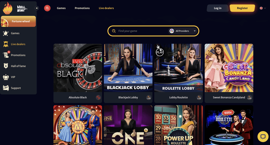Image resolution: width=270 pixels, height=145 pixels.
Task: Open the language flag selector
Action: click(261, 8)
